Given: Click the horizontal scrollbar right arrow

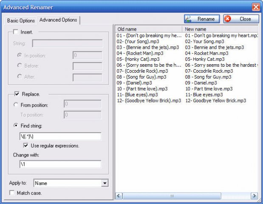Looking at the screenshot, I should click(x=254, y=196).
